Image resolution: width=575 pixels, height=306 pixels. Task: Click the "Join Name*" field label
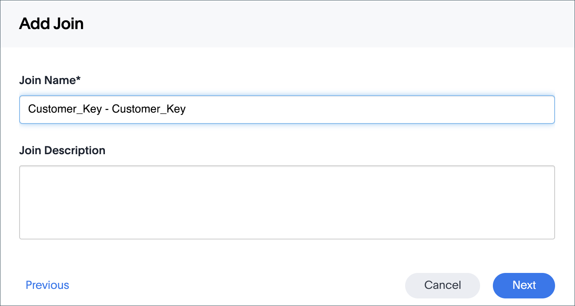(50, 80)
